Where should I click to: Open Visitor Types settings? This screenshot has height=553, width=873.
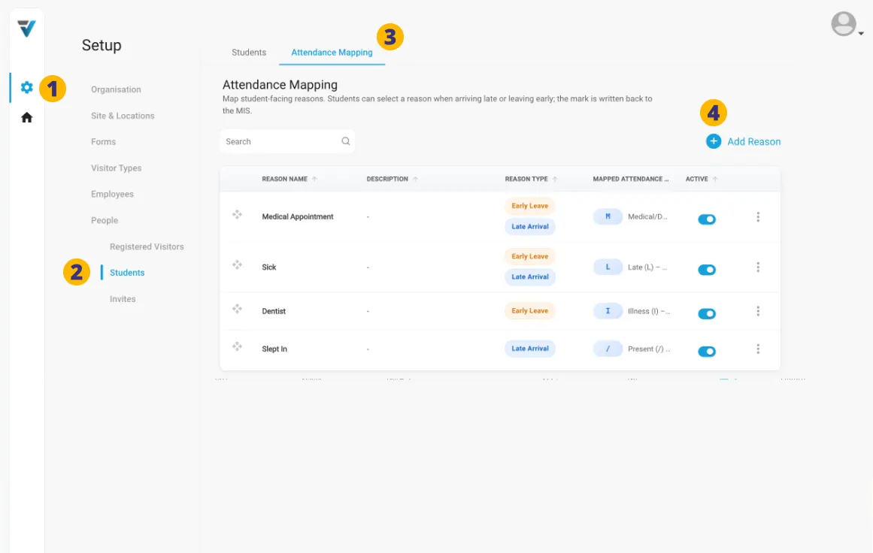coord(117,168)
